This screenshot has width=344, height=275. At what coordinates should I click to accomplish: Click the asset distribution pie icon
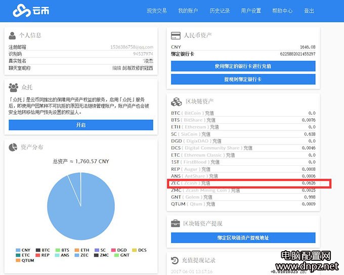(x=13, y=147)
